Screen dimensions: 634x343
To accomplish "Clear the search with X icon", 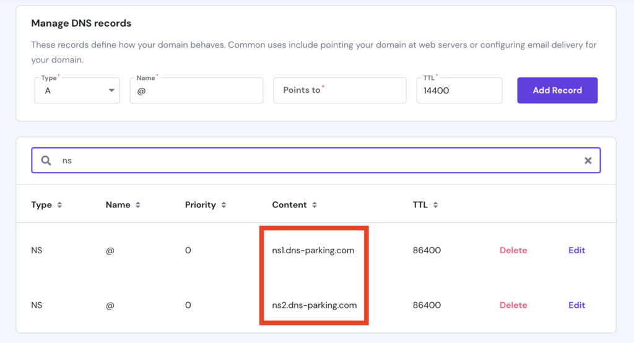I will point(588,160).
